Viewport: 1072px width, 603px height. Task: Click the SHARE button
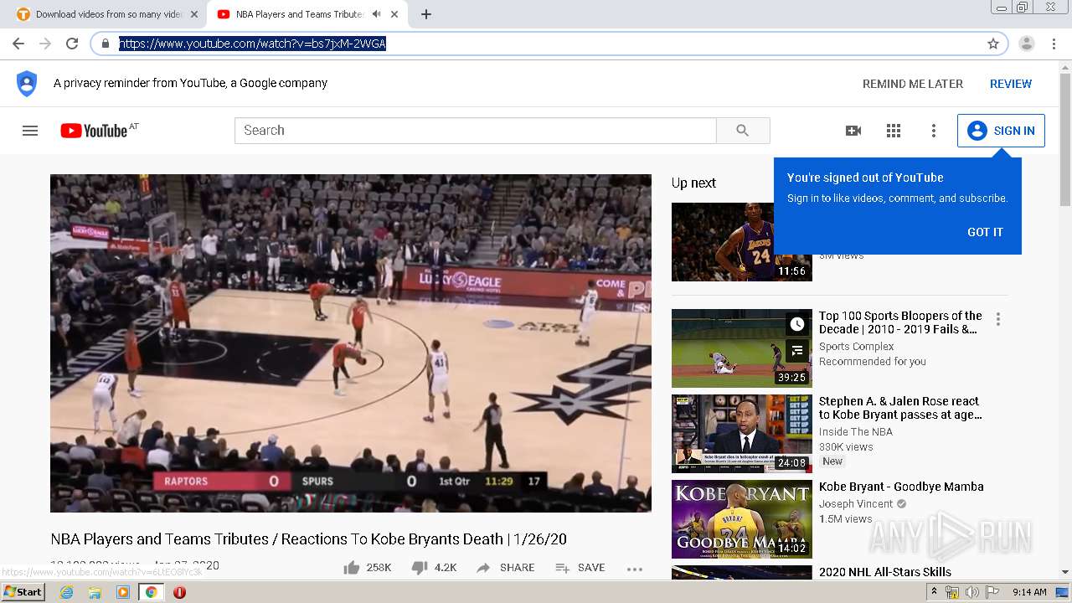pos(505,568)
